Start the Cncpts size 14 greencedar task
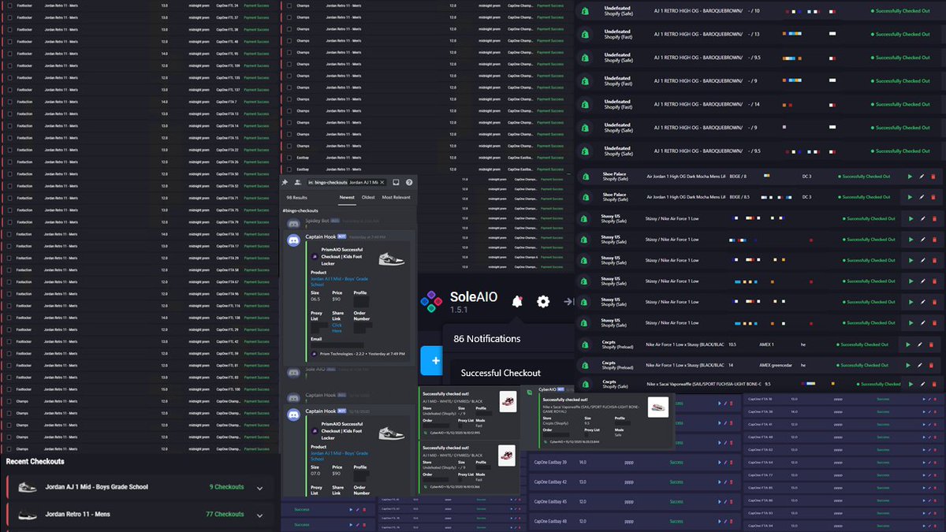Screen dimensions: 946x532 909,365
